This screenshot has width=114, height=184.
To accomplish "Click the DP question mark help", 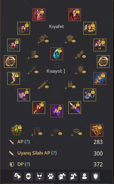I will pos(27,164).
